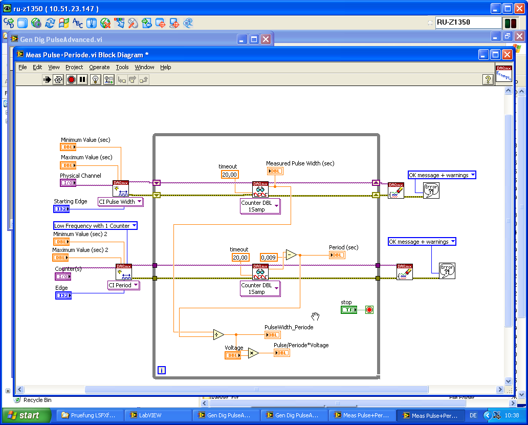Click the DAQmx Example VI icon
The image size is (528, 425).
(504, 73)
